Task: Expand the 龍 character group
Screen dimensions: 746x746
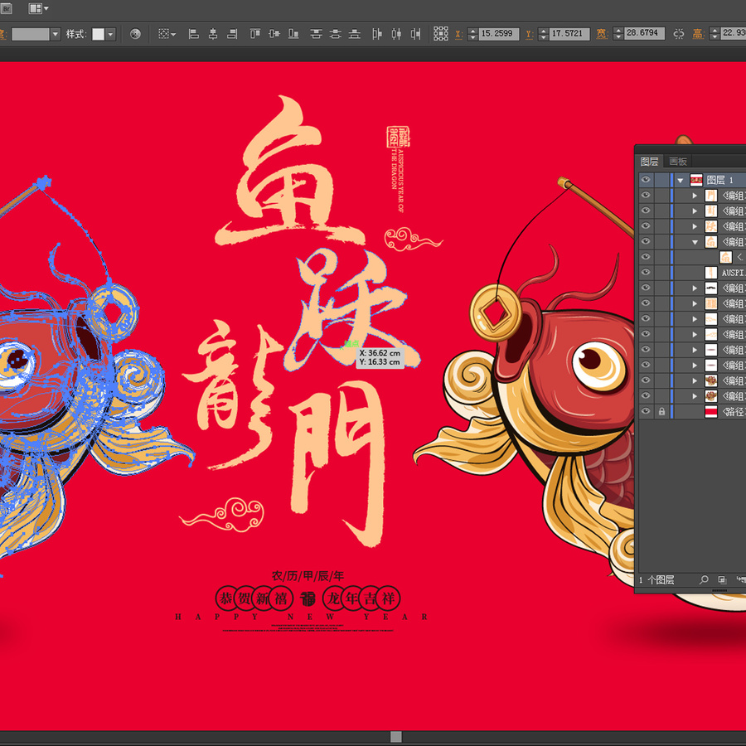Action: [x=695, y=211]
